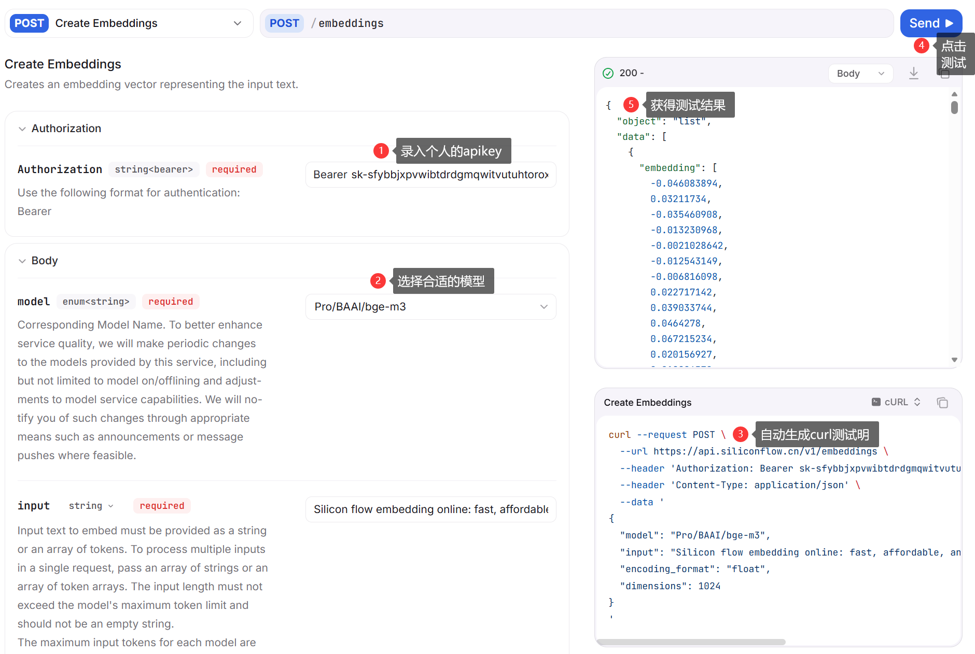Screen dimensions: 975x654
Task: Click the input text field for embedding
Action: pyautogui.click(x=430, y=509)
